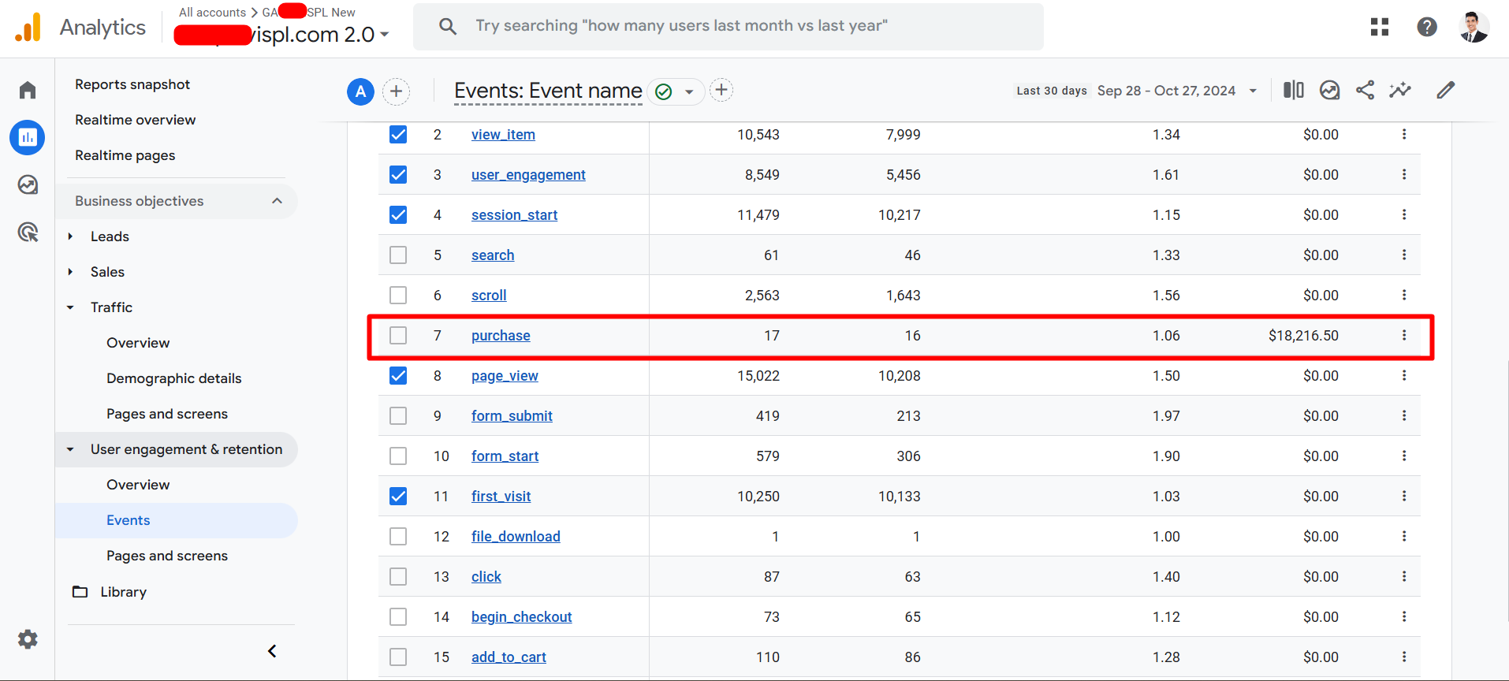Click the Customize report pencil icon

coord(1445,91)
